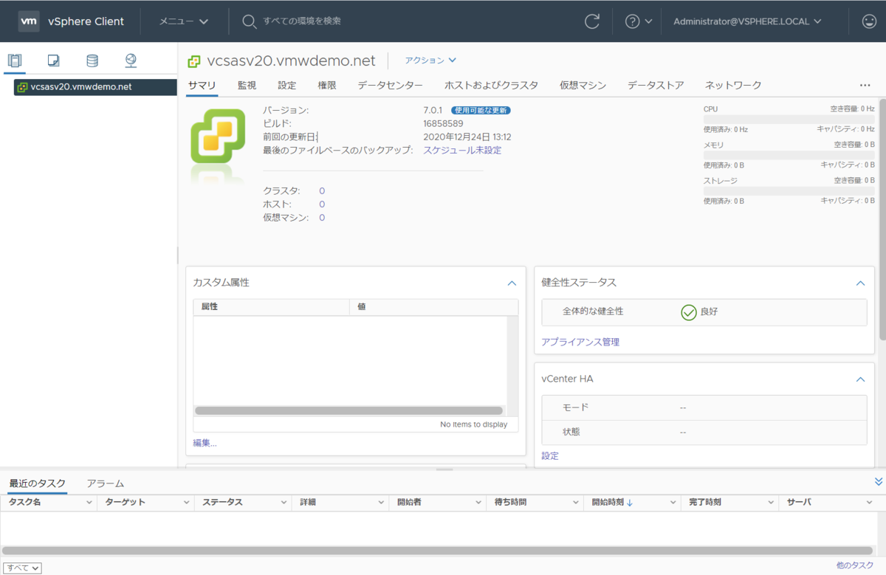The width and height of the screenshot is (886, 575).
Task: Switch to the 仮想マシン tab
Action: point(583,86)
